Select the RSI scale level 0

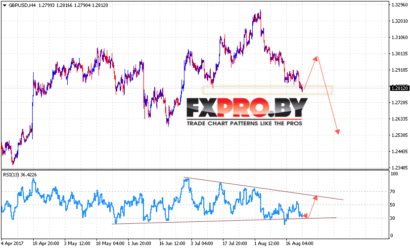coord(391,236)
